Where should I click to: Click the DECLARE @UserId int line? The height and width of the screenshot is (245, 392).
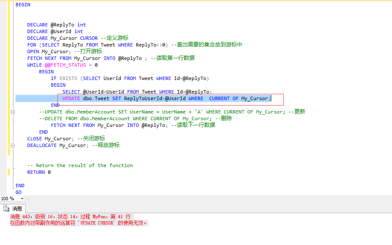tap(55, 31)
